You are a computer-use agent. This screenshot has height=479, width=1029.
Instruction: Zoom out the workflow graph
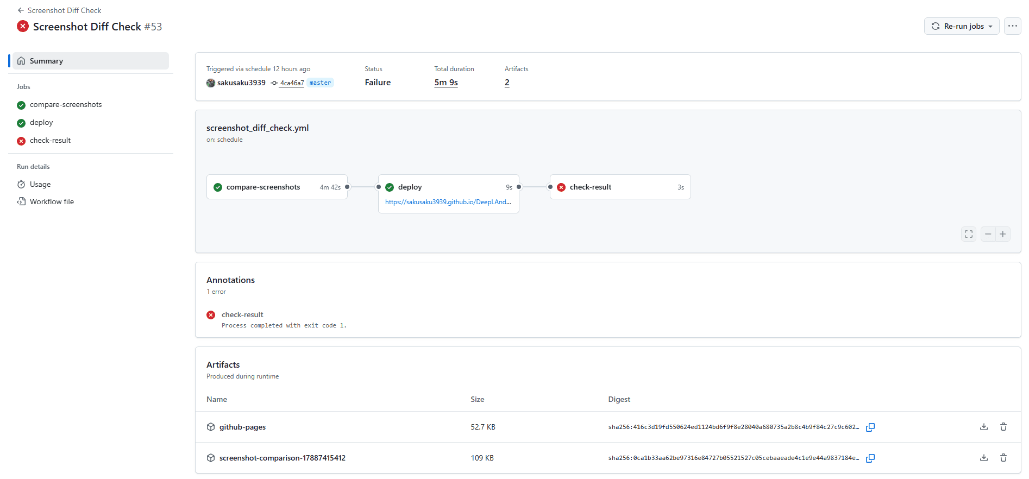click(x=988, y=234)
